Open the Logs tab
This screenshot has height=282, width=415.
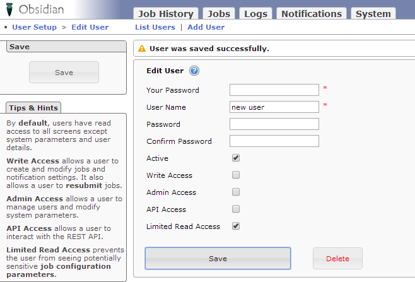pos(255,14)
